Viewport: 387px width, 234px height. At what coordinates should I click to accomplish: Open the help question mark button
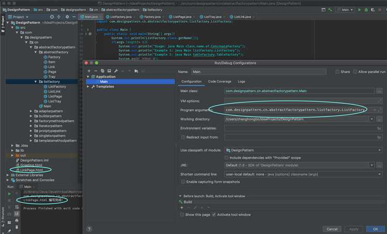pyautogui.click(x=89, y=229)
